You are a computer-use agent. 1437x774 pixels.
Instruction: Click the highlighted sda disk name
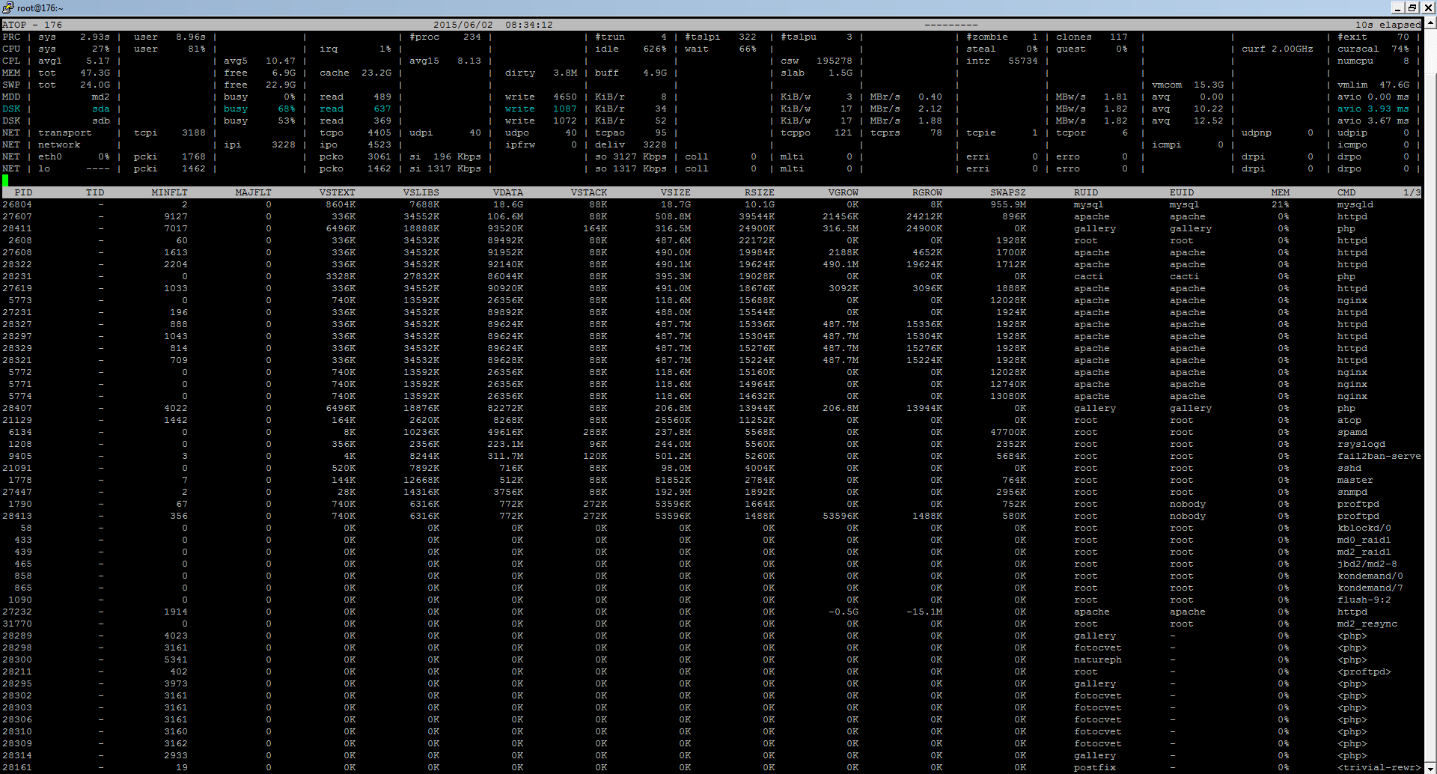[101, 109]
